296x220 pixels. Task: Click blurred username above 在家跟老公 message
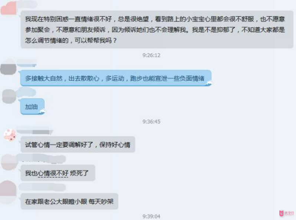coord(42,187)
